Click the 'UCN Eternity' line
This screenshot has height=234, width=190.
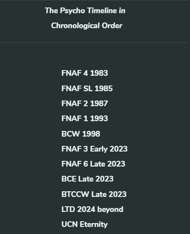pos(85,224)
